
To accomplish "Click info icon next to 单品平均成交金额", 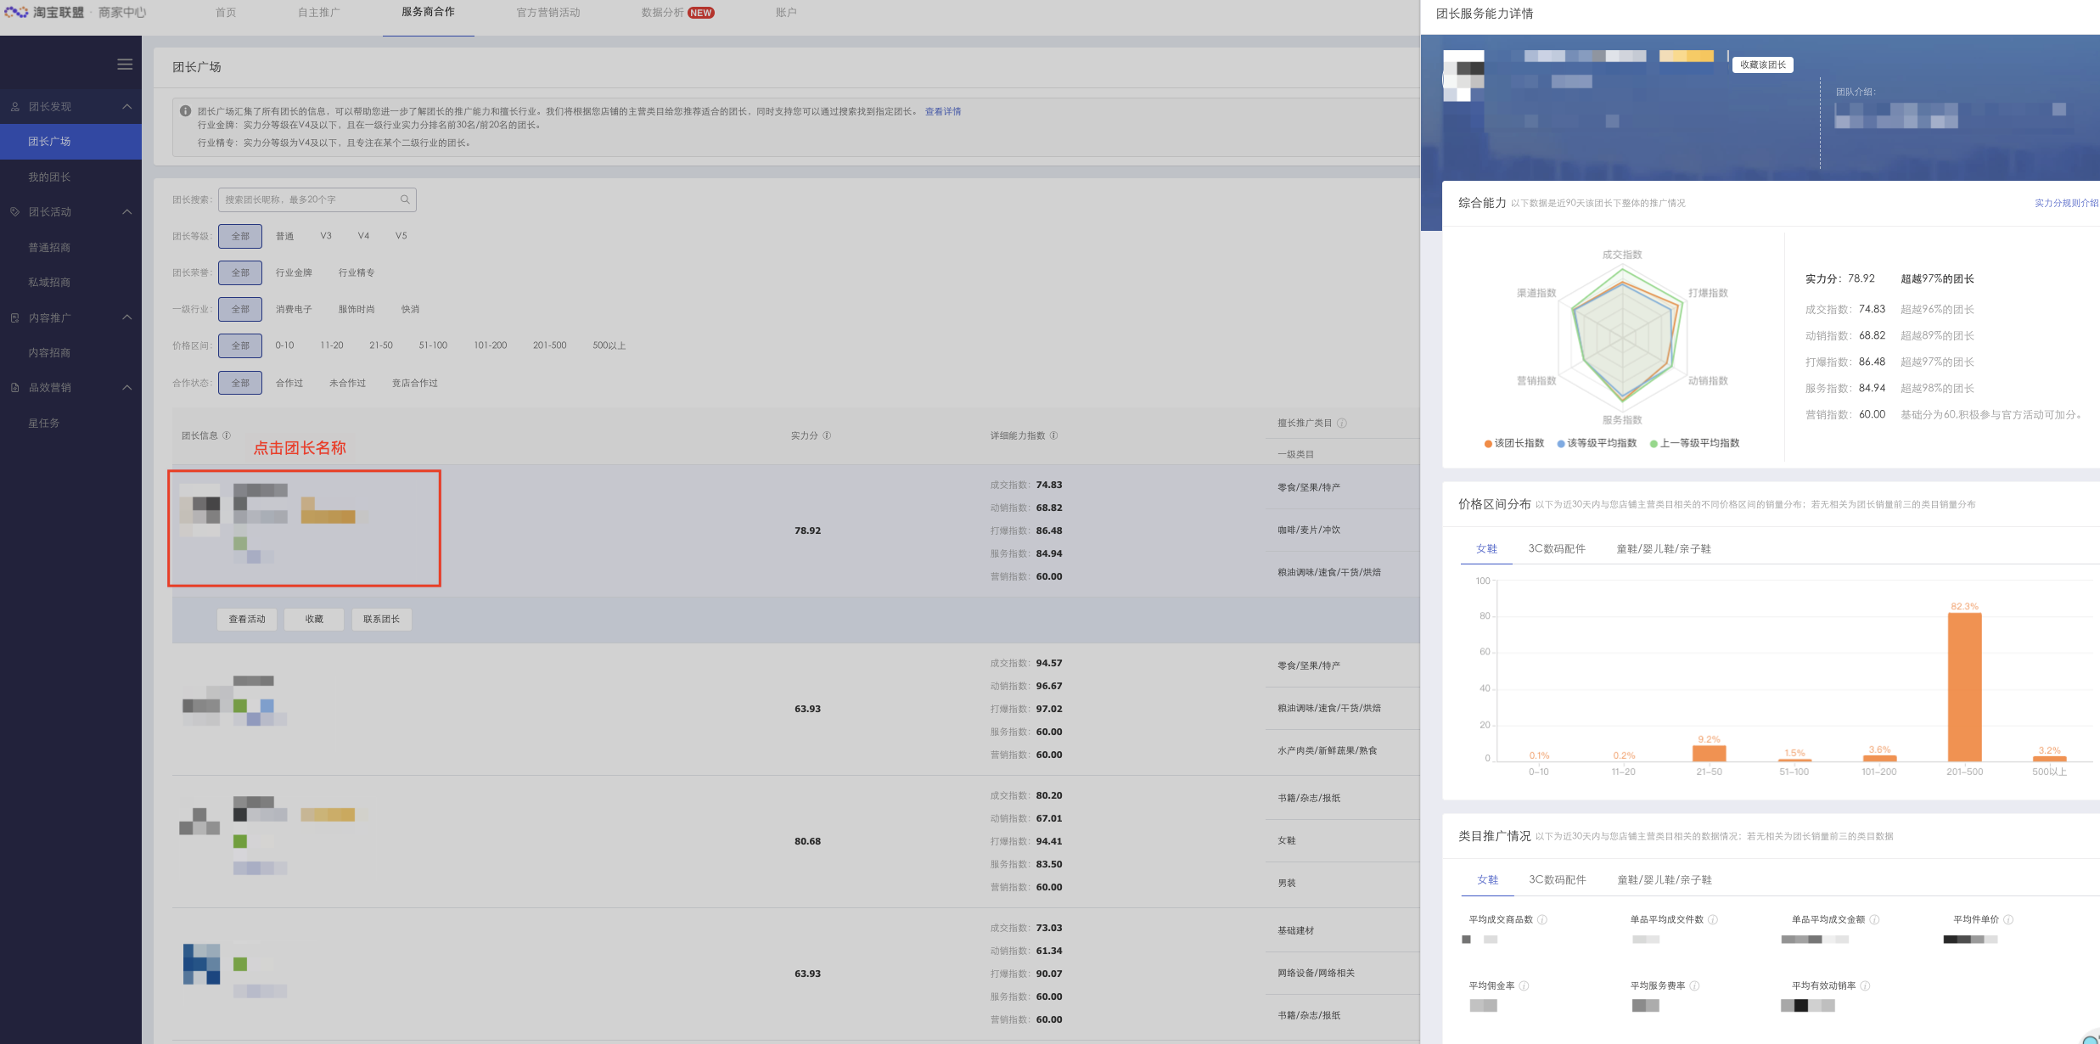I will (x=1874, y=919).
